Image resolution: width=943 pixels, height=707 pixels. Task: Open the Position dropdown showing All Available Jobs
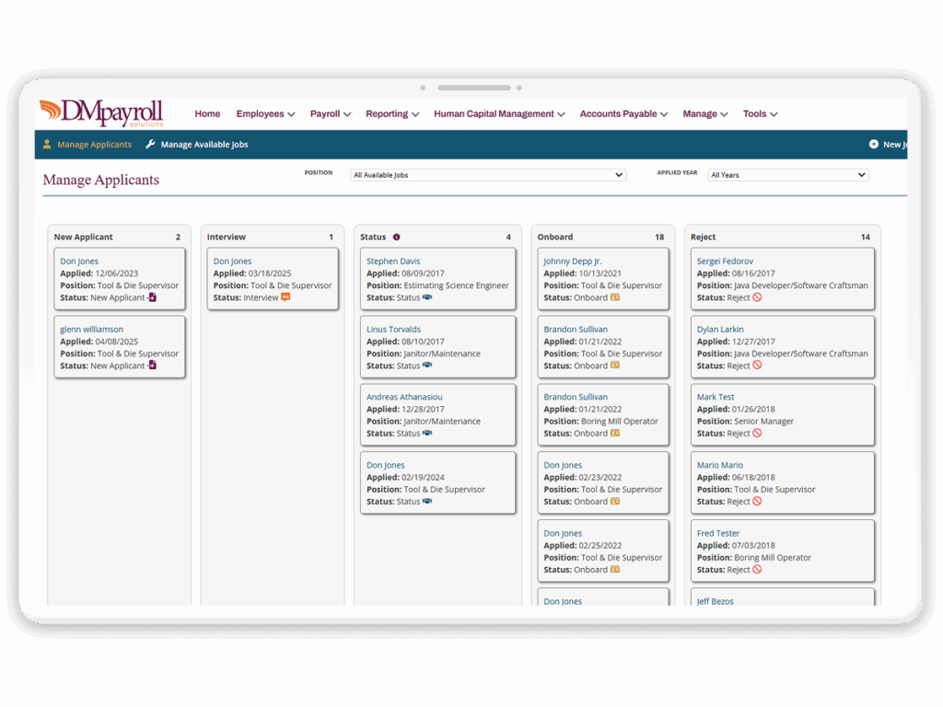[x=488, y=175]
